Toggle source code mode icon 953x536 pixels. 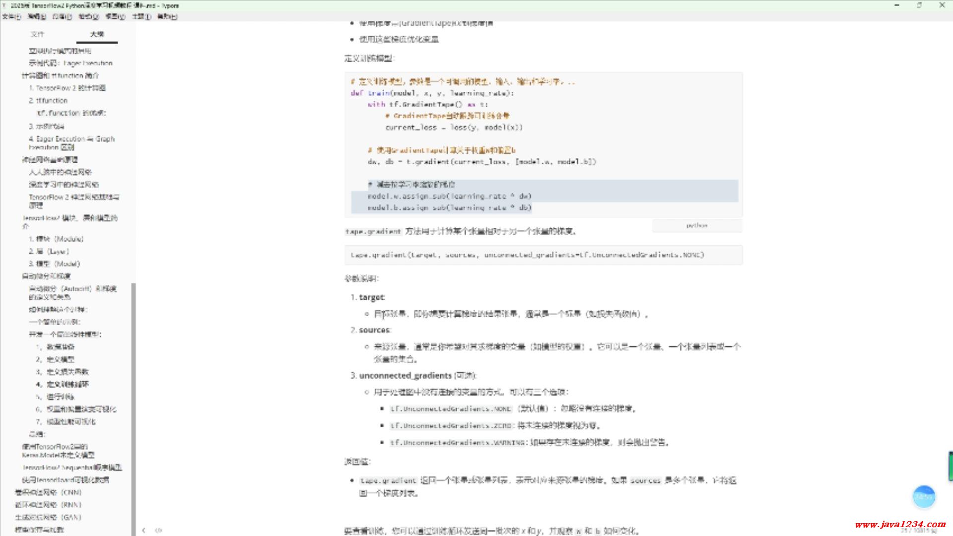point(158,530)
